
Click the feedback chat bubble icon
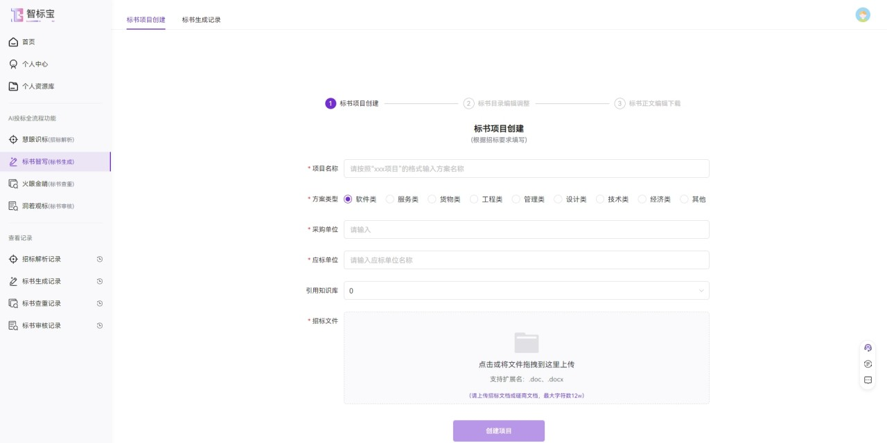click(x=868, y=380)
